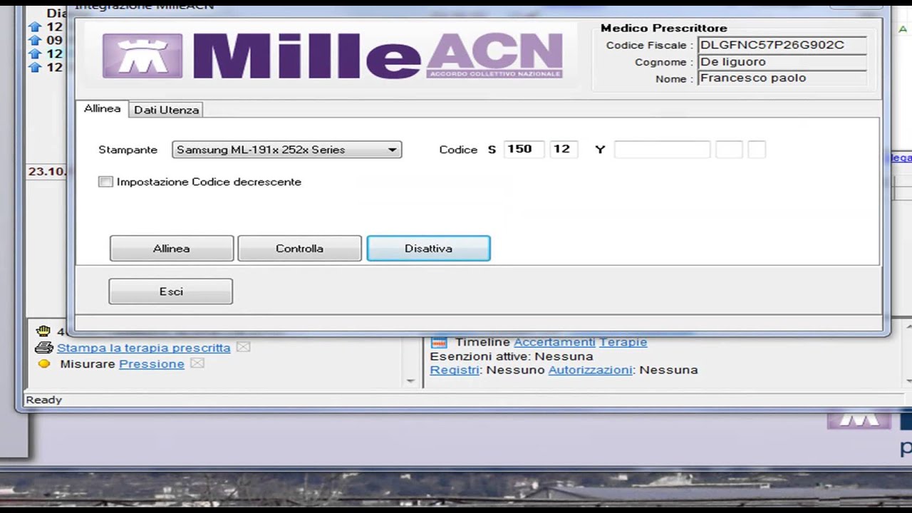Click the Codice Fiscale field
The image size is (912, 513).
click(x=782, y=45)
